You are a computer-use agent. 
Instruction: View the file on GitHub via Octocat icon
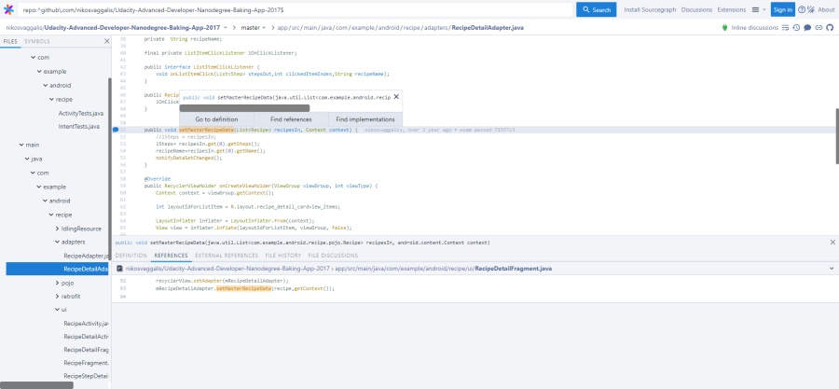[x=830, y=27]
